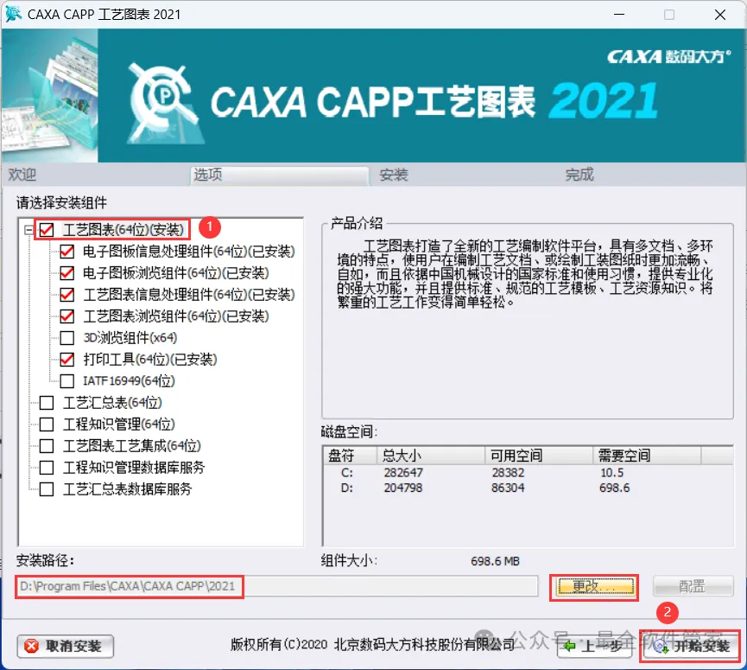
Task: Click the 总大小 column header
Action: [x=431, y=456]
